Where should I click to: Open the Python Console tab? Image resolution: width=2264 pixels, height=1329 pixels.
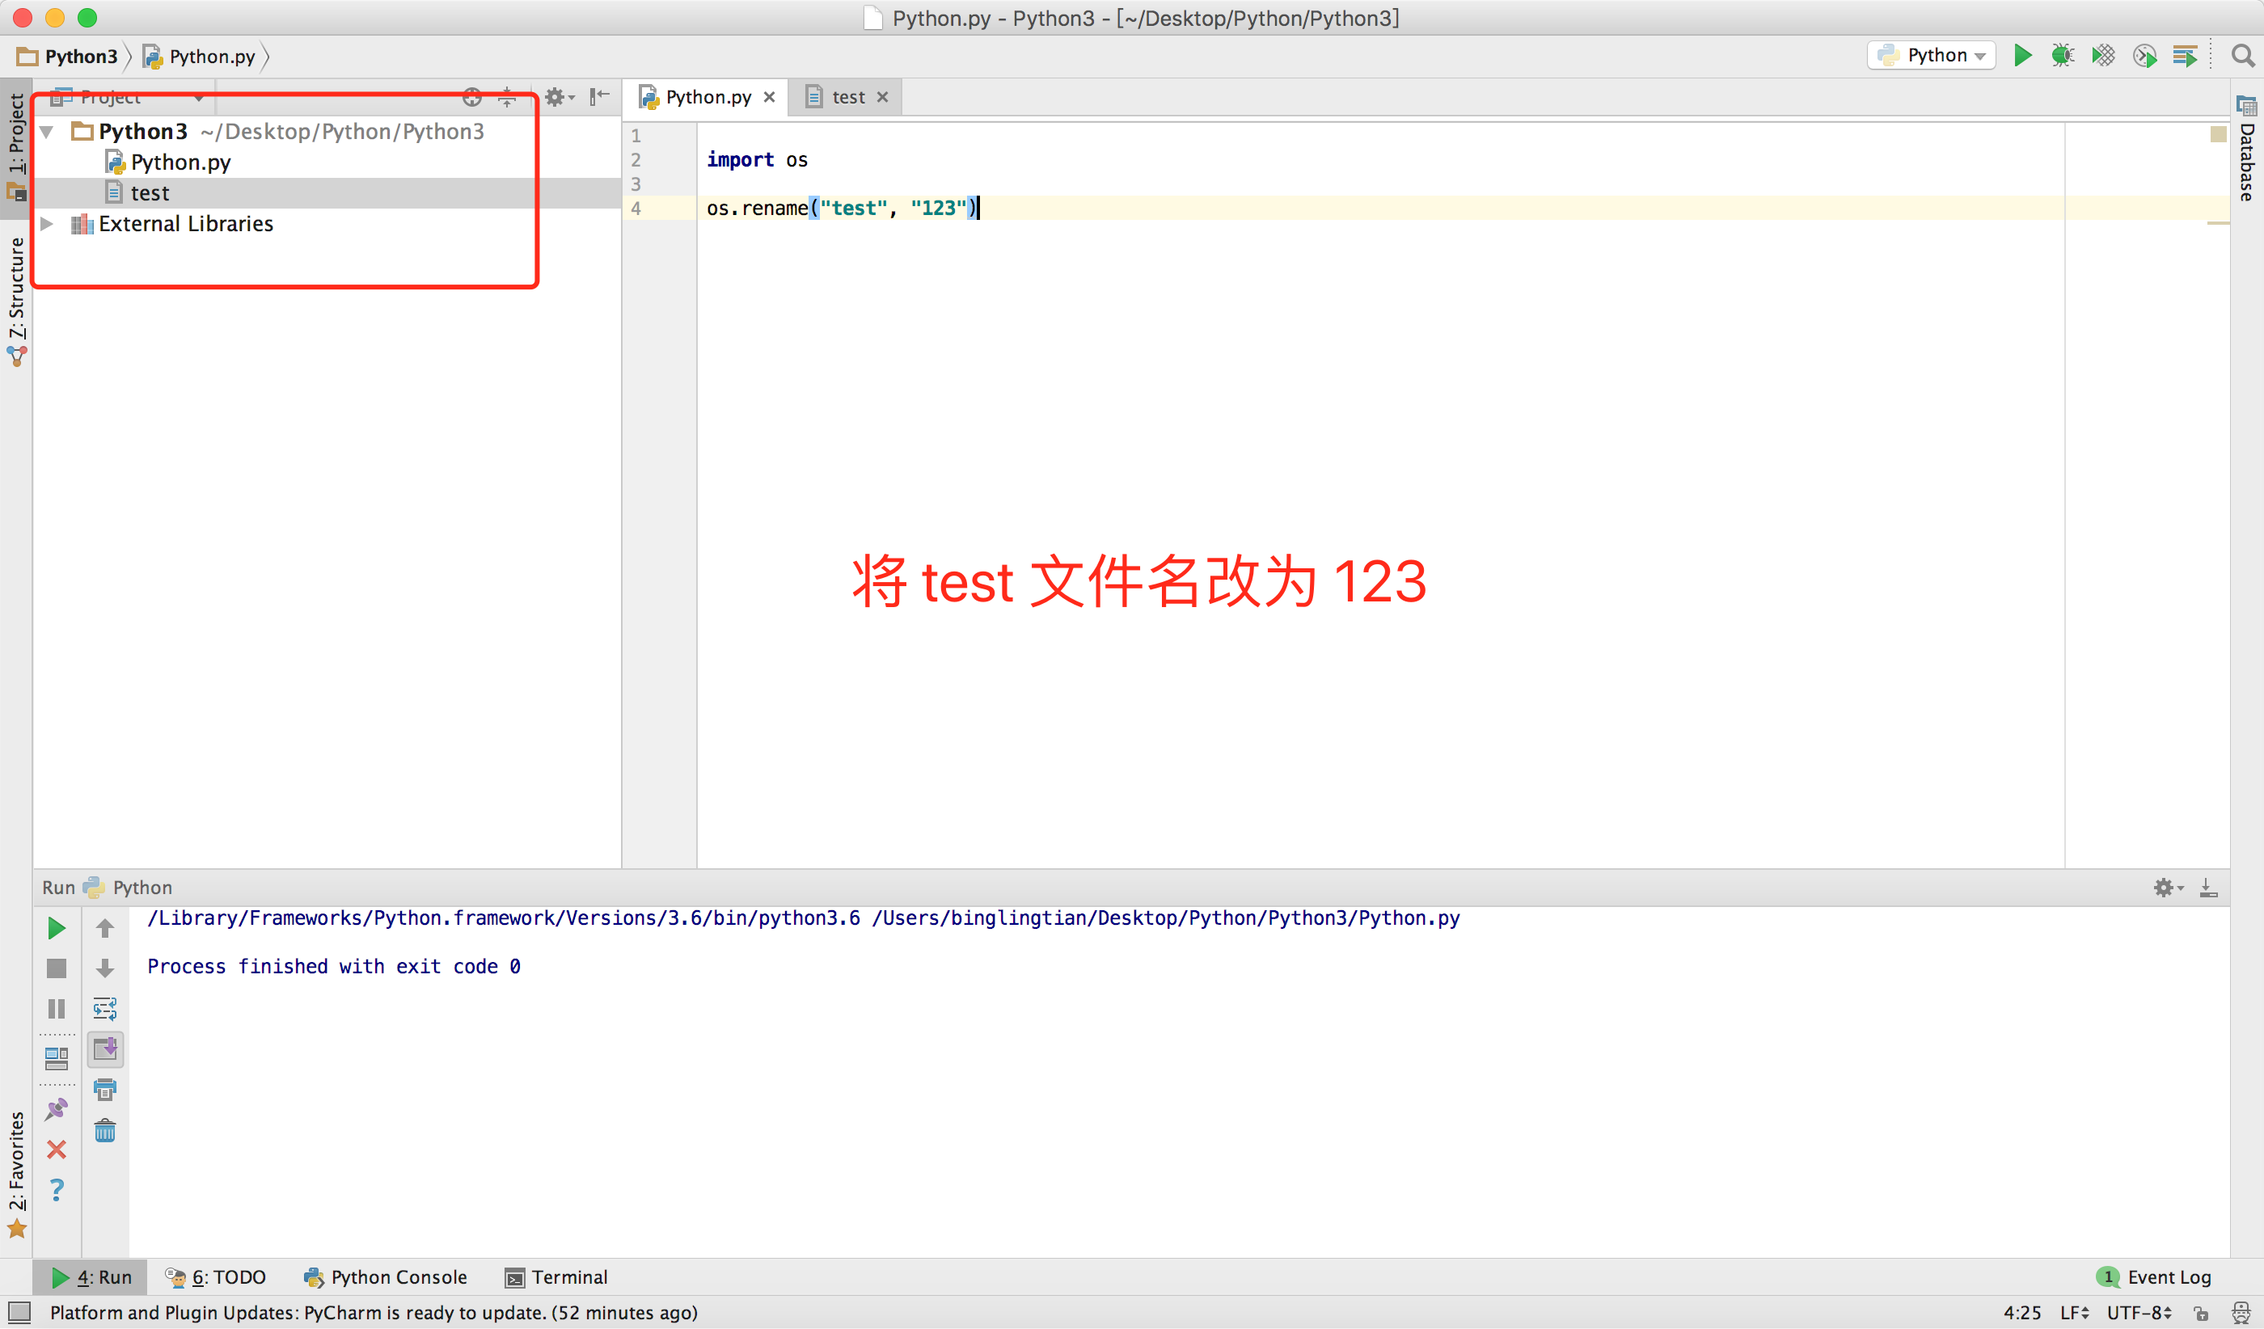click(386, 1277)
